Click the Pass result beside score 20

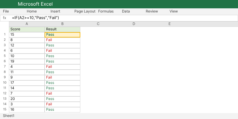point(62,99)
